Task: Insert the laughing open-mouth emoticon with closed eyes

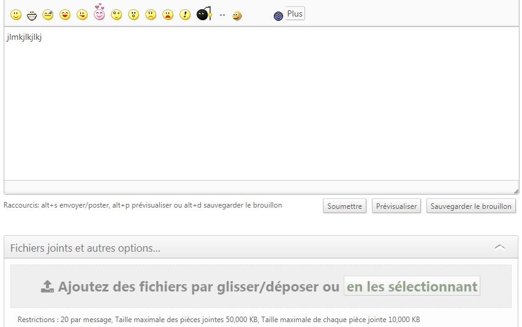Action: pyautogui.click(x=65, y=15)
